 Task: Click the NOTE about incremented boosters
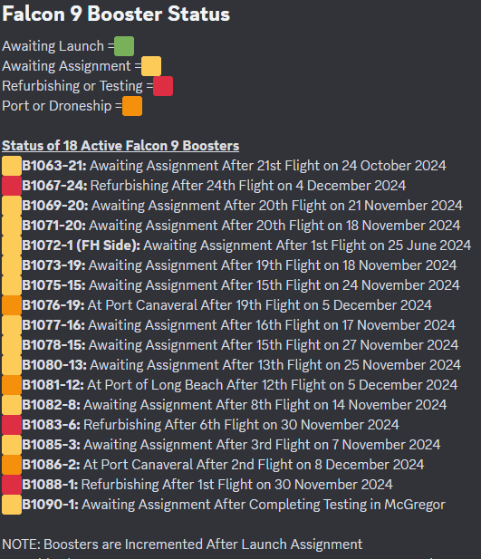(x=182, y=545)
